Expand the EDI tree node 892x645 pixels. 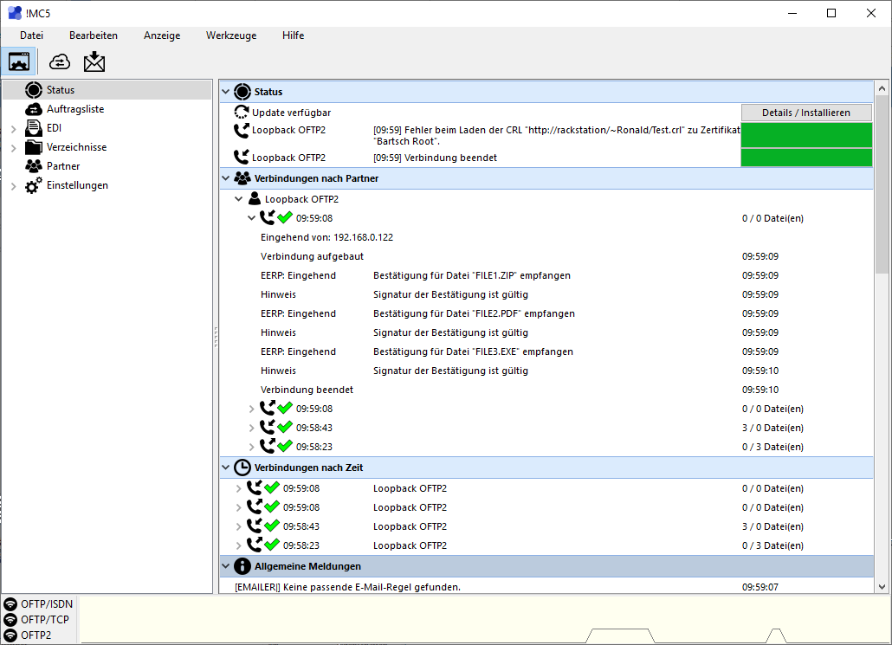pos(14,129)
